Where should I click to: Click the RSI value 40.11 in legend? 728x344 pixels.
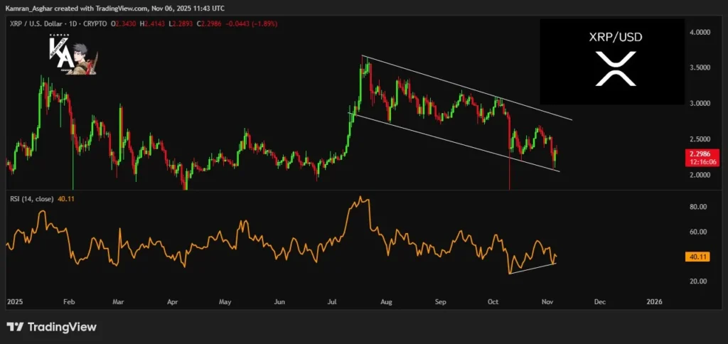[66, 199]
